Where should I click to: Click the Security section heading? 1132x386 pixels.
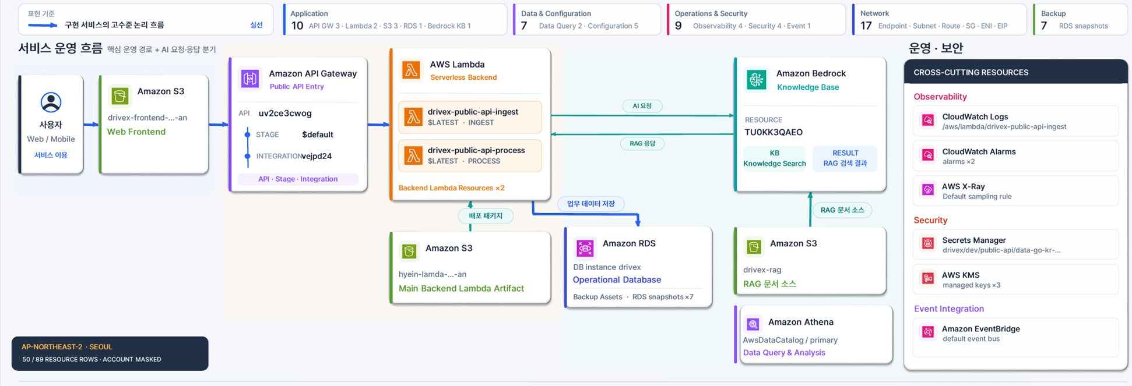(930, 220)
